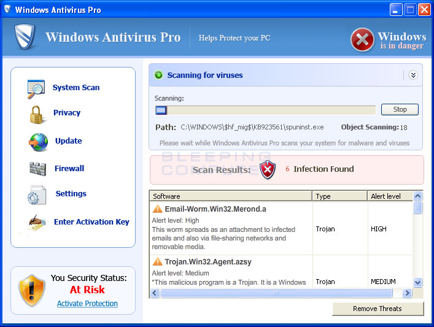Click "Alert level: High" description line
This screenshot has height=327, width=434.
coord(176,220)
